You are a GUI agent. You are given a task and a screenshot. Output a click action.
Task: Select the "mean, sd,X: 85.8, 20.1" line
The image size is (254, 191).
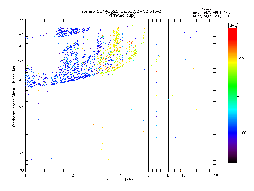(x=211, y=16)
